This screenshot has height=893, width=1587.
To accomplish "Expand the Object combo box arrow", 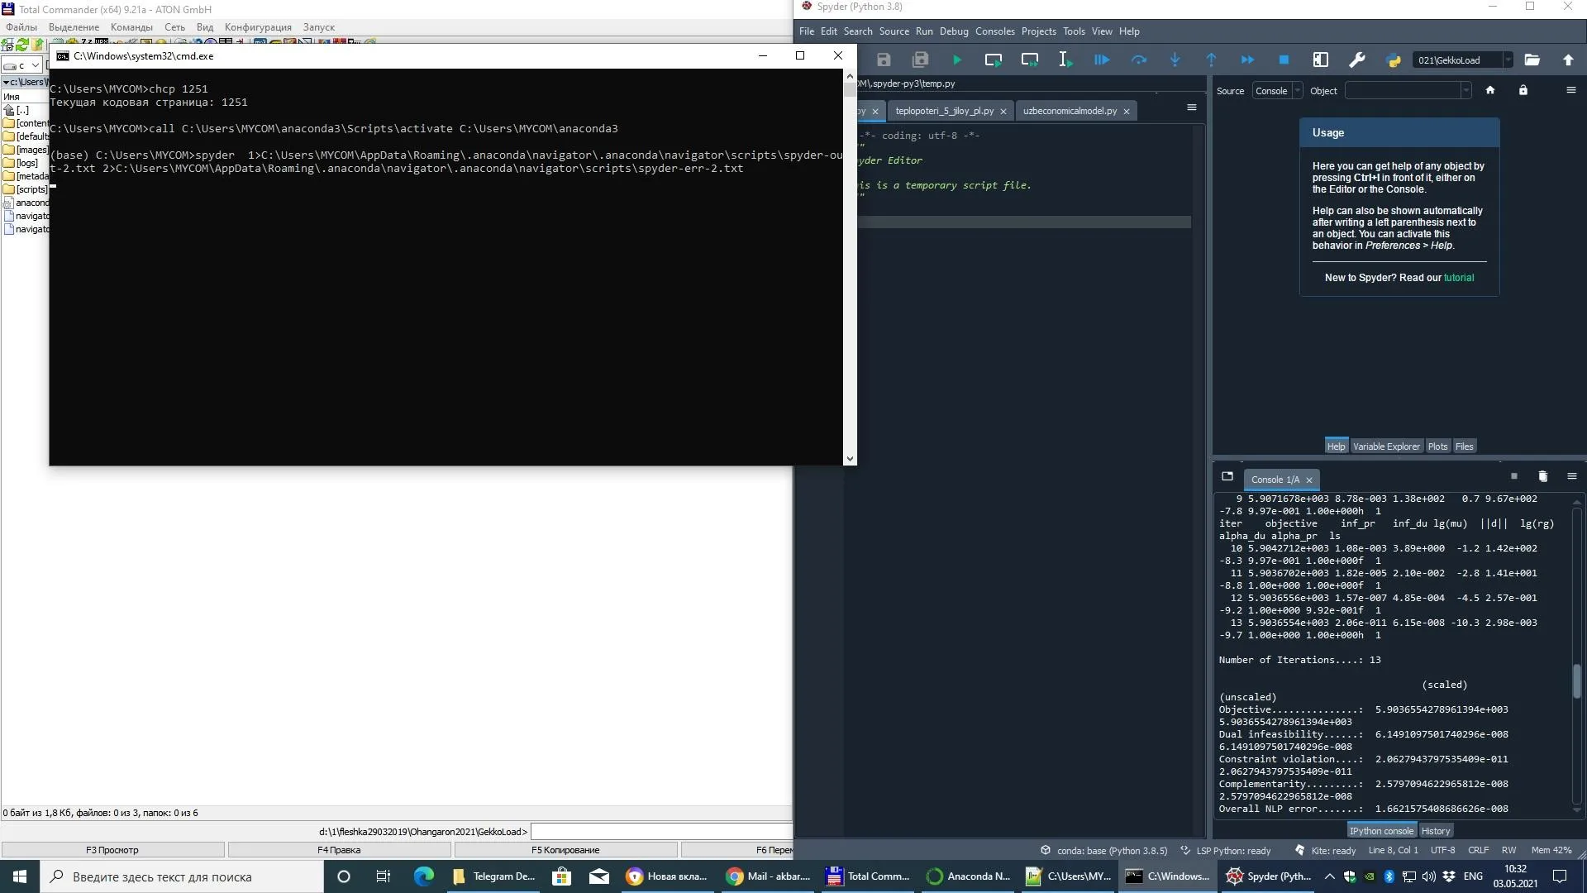I will 1465,91.
